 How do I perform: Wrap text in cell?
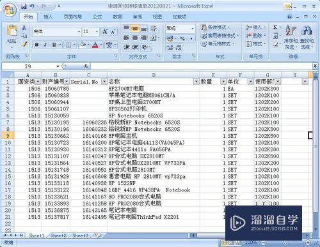coord(153,28)
